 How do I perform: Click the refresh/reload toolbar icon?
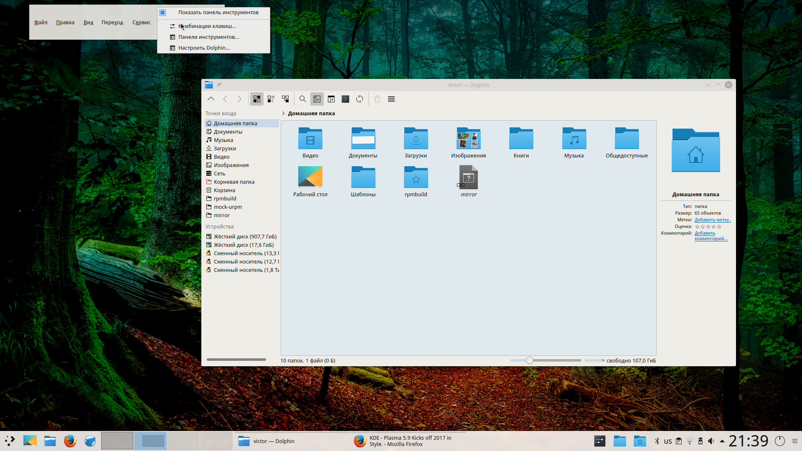coord(360,99)
